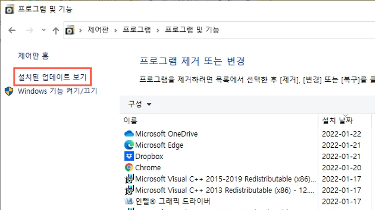Open the recent locations chevron
The width and height of the screenshot is (375, 210).
[44, 30]
